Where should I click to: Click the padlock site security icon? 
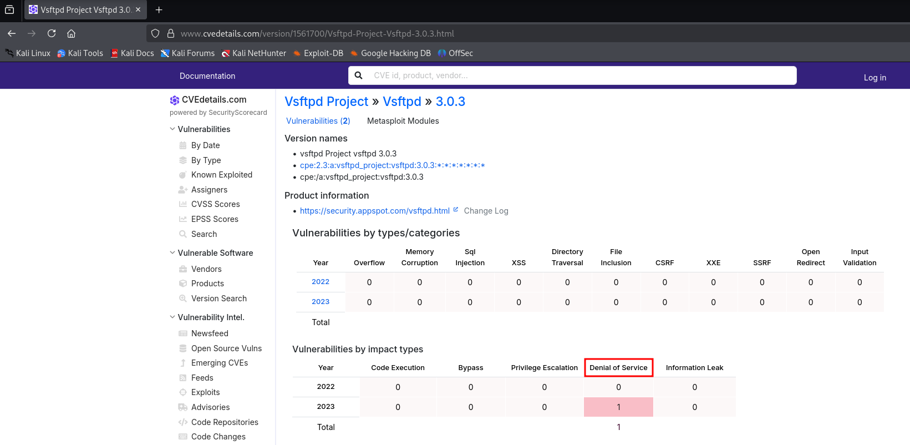(171, 33)
